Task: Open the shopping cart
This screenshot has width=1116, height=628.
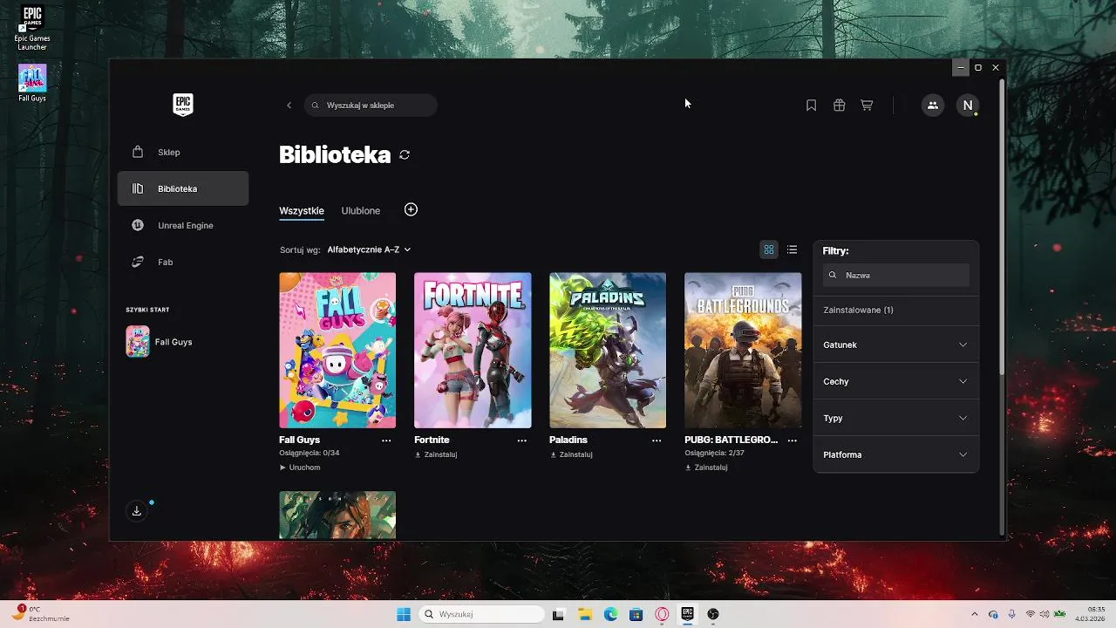Action: tap(867, 106)
